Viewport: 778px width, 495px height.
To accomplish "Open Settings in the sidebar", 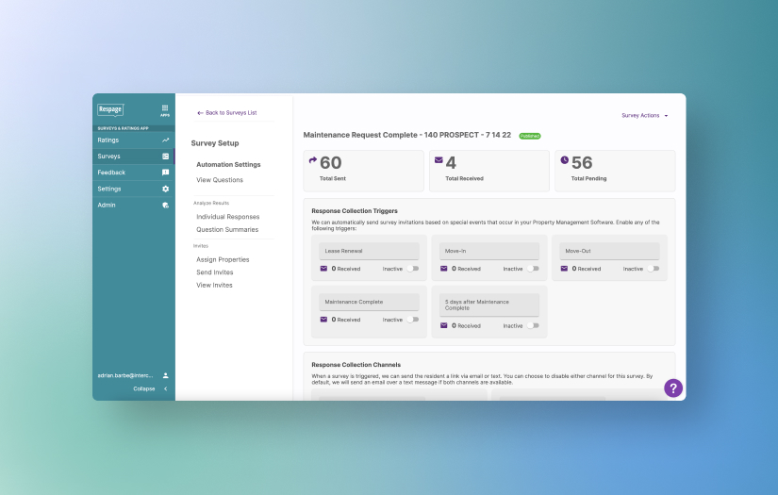I will click(x=134, y=189).
